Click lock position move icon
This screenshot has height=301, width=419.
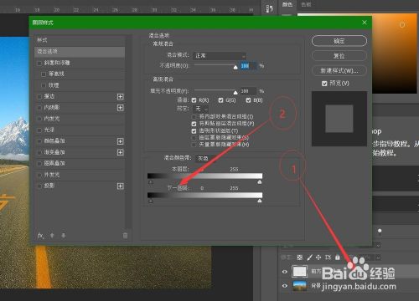coord(318,258)
